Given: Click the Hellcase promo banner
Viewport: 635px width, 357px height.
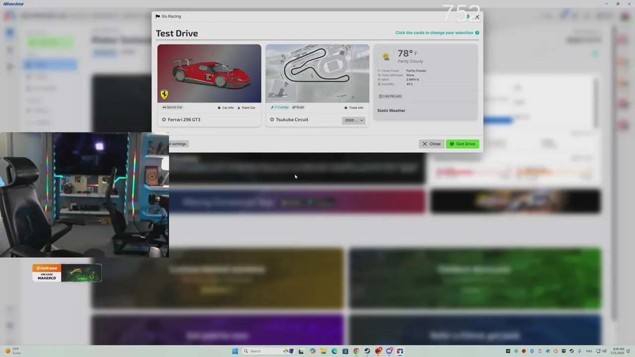Looking at the screenshot, I should coord(67,273).
